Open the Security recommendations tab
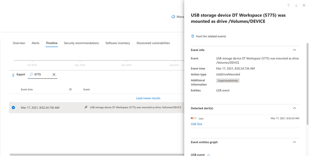The width and height of the screenshot is (309, 156). point(81,43)
